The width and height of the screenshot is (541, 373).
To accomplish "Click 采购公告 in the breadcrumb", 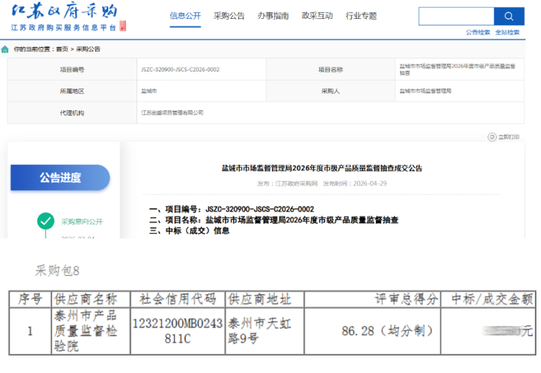I will point(88,49).
